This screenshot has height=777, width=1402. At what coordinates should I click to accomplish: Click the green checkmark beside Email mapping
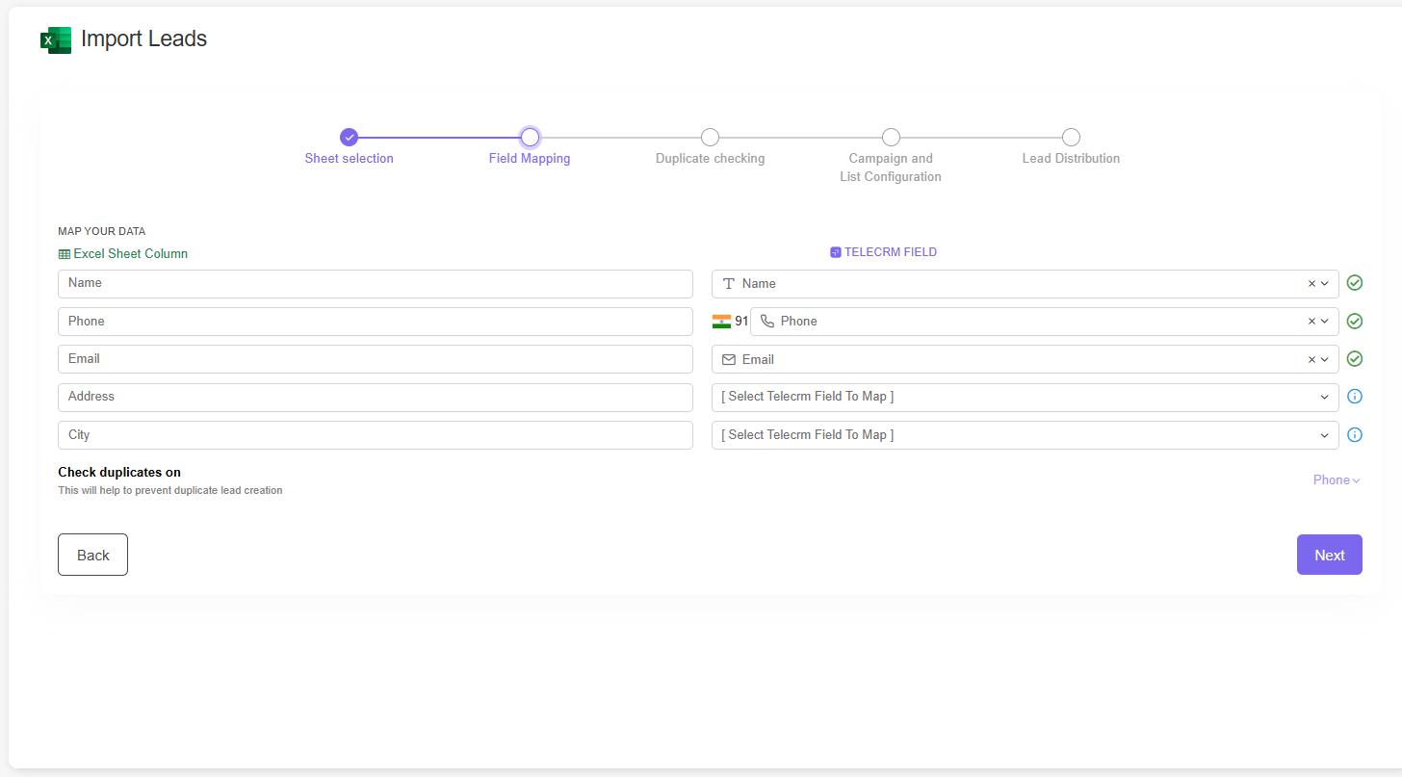(x=1355, y=358)
